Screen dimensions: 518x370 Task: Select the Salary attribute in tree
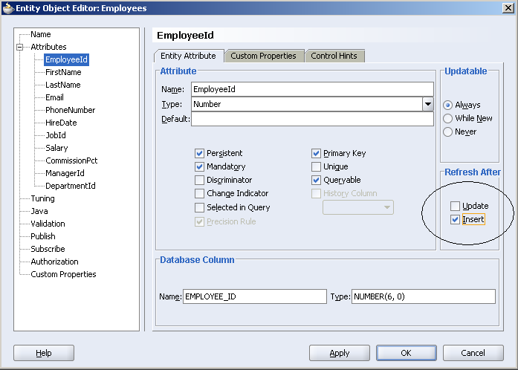(x=56, y=148)
